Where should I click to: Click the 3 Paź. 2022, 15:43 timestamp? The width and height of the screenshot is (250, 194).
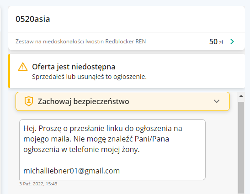[x=38, y=184]
